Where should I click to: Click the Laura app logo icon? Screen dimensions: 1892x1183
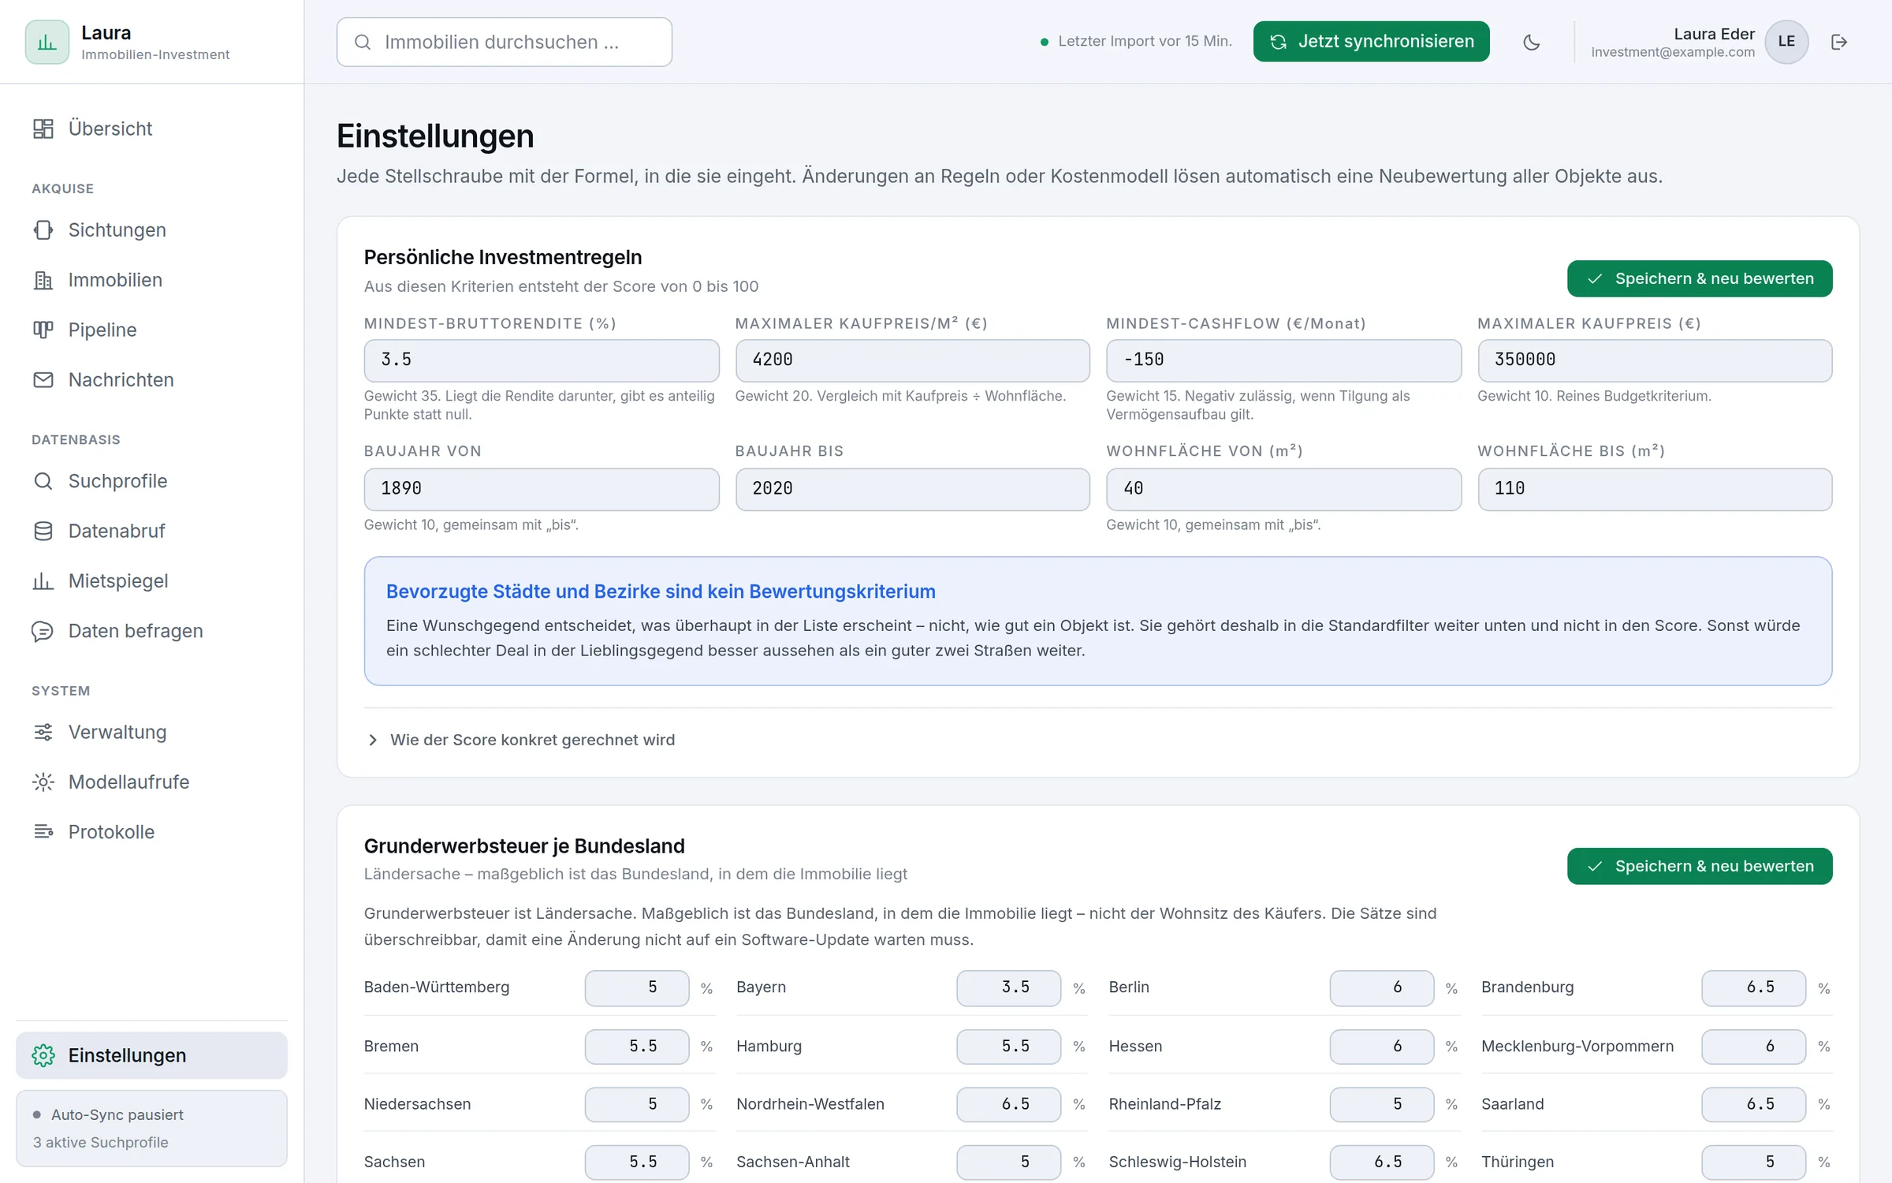click(47, 42)
